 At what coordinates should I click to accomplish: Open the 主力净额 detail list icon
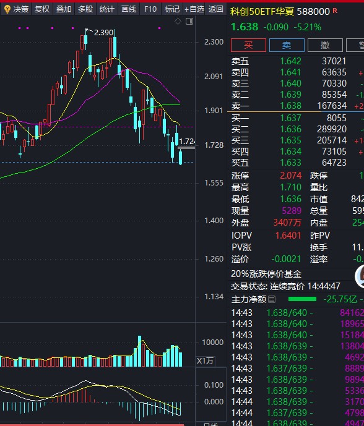pyautogui.click(x=272, y=299)
